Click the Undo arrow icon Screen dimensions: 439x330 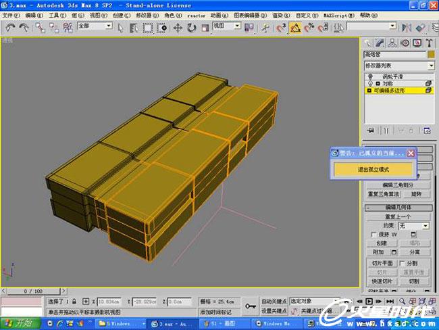coord(11,28)
